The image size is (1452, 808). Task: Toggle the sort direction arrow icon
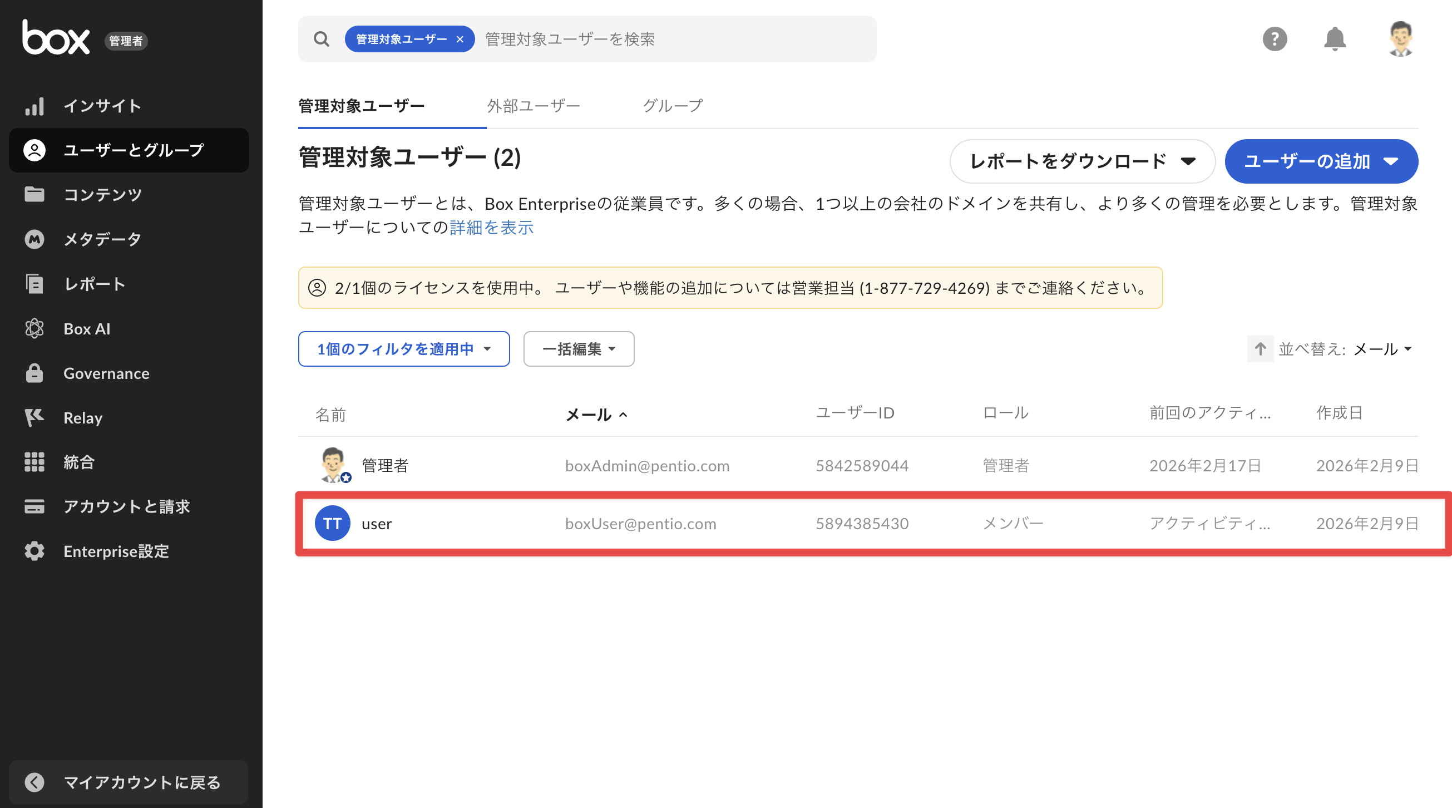(1261, 349)
